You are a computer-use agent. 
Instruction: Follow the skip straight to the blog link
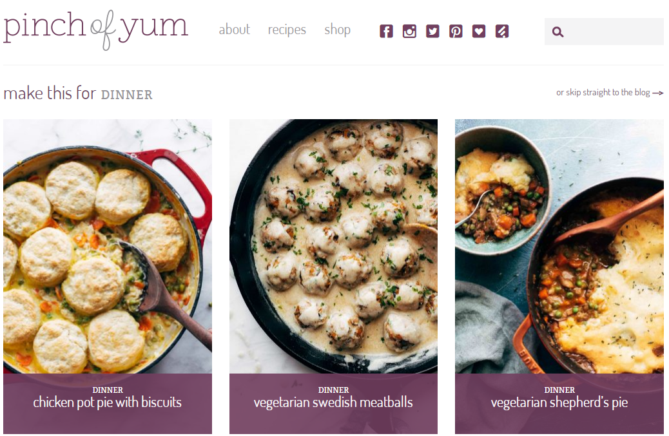pos(603,93)
